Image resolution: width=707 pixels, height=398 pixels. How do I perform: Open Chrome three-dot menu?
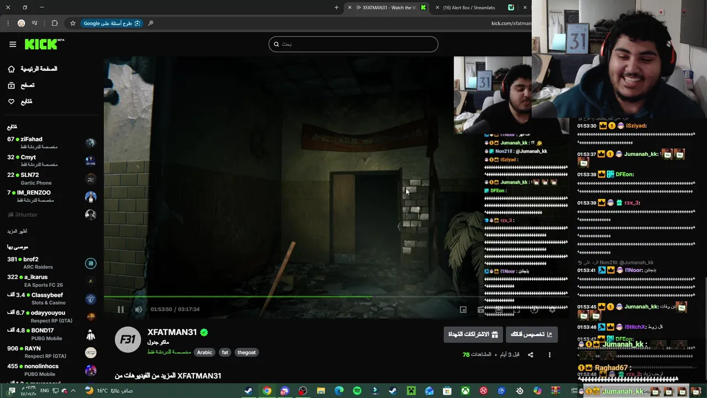tap(8, 23)
